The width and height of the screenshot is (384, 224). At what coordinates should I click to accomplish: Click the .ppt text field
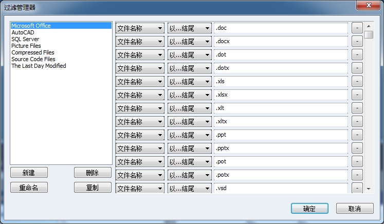281,135
